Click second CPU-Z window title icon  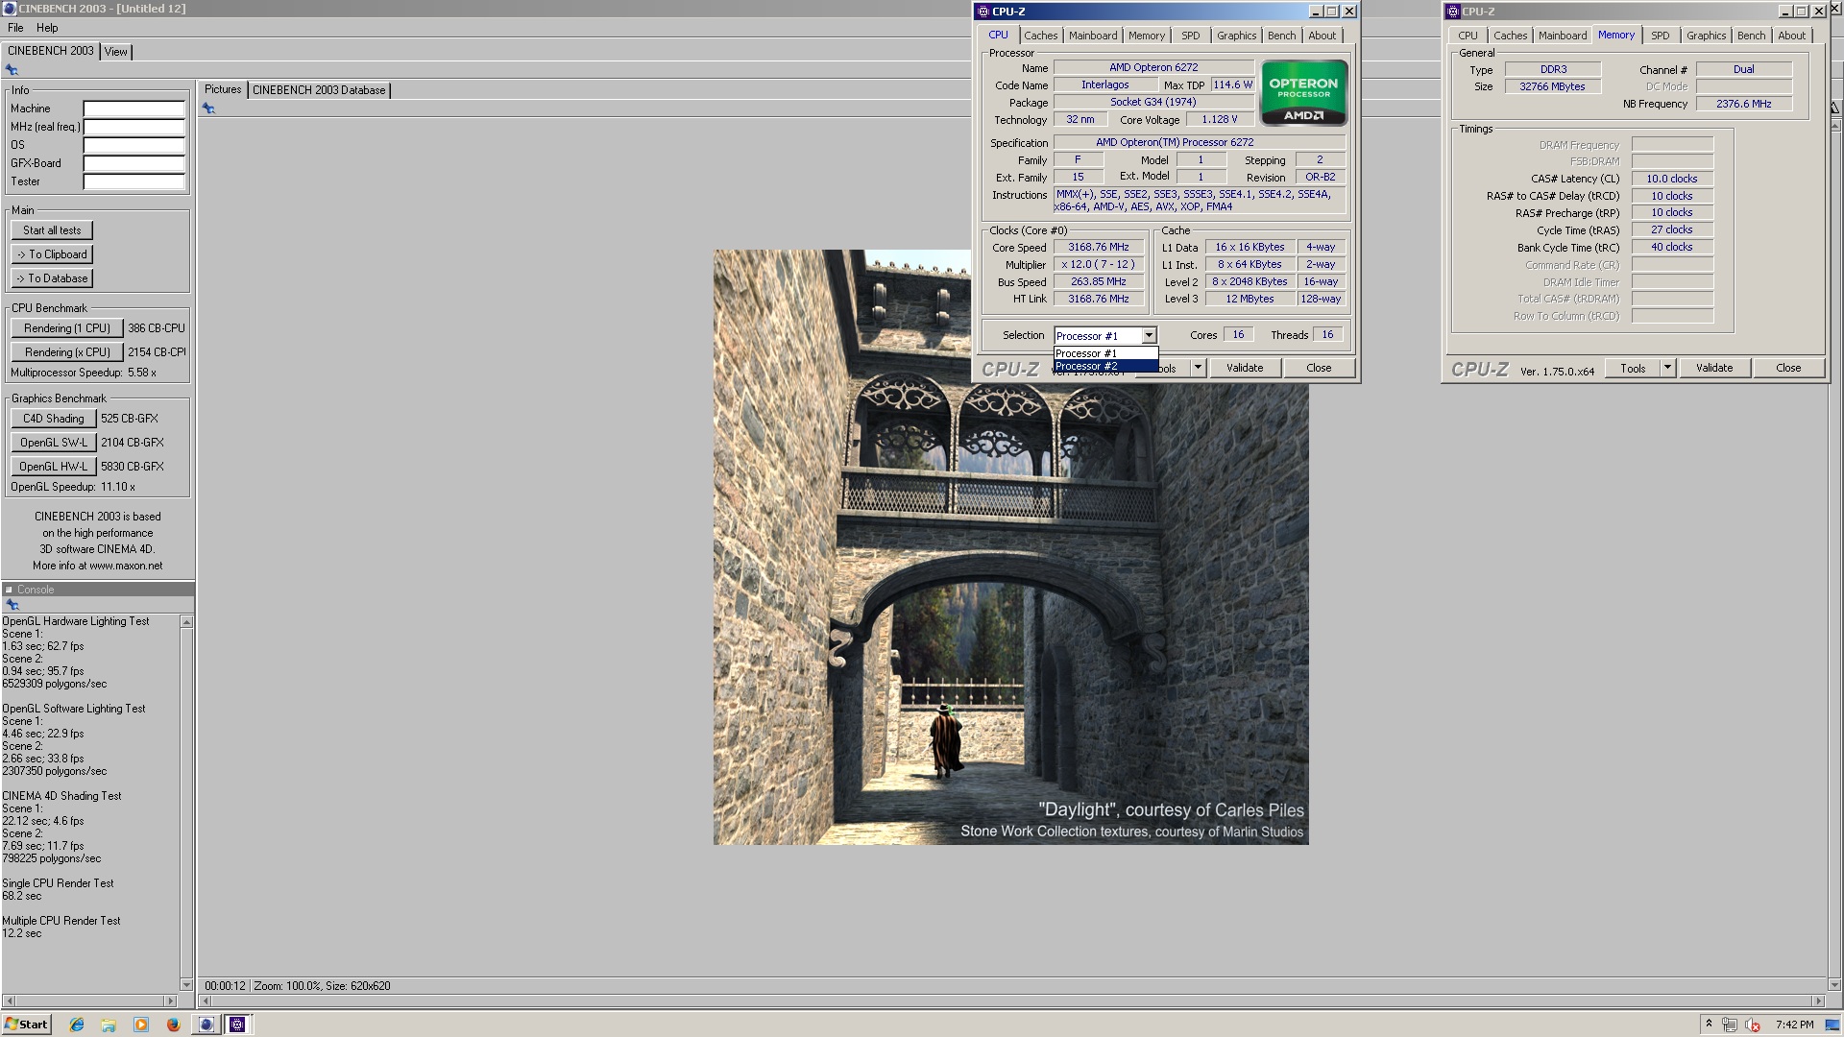tap(1452, 12)
